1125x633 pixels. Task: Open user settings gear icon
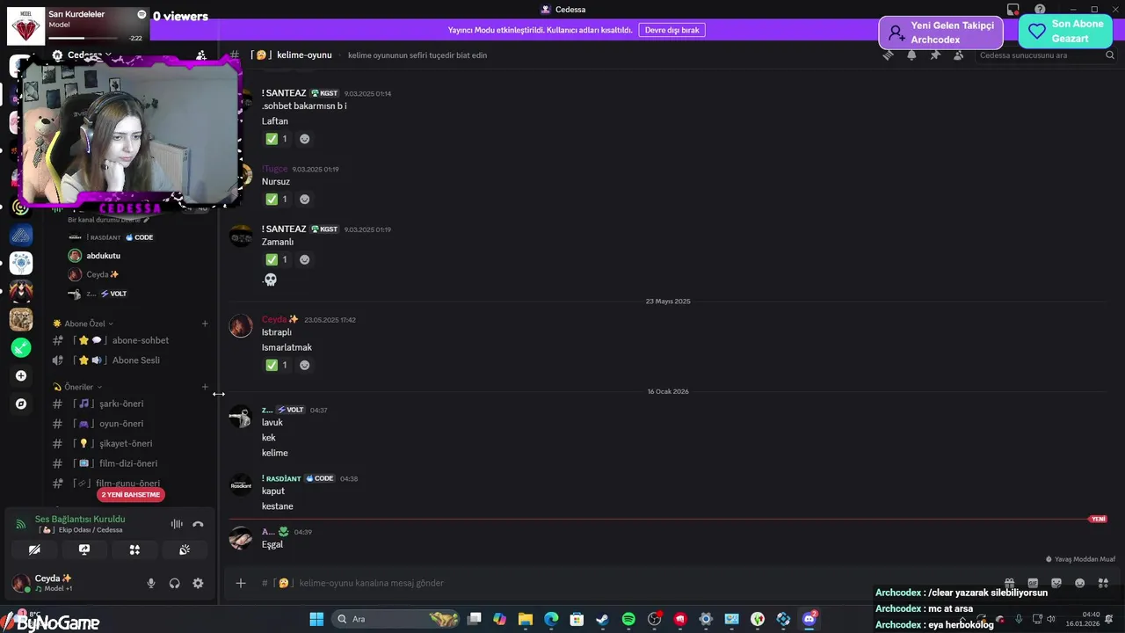[x=198, y=583]
